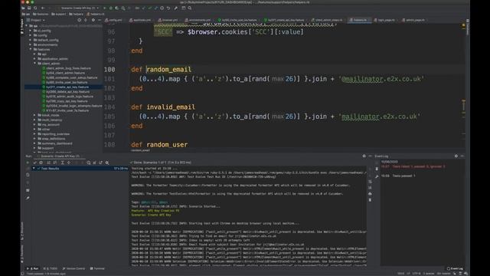This screenshot has width=490, height=276.
Task: Open the Version Control tool window
Action: pyautogui.click(x=73, y=268)
